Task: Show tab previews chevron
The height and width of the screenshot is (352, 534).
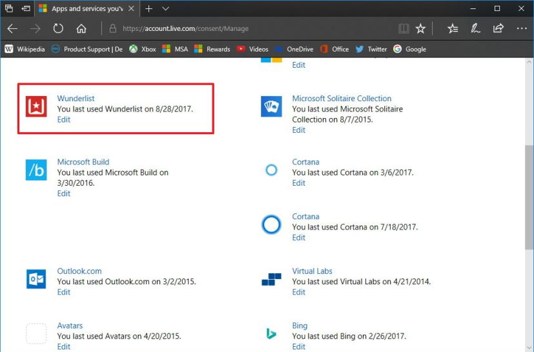Action: click(165, 8)
